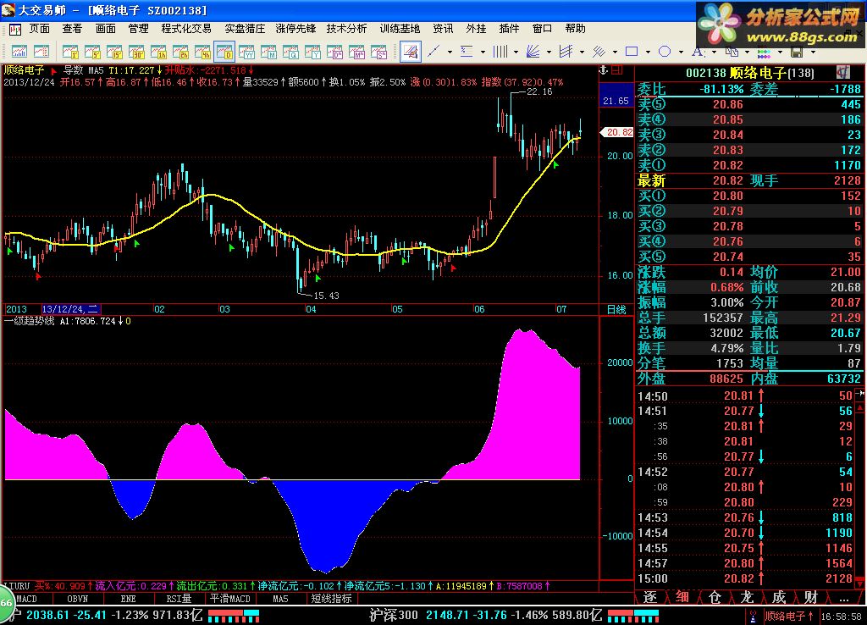Select the vertical cycle lines tool

(500, 52)
